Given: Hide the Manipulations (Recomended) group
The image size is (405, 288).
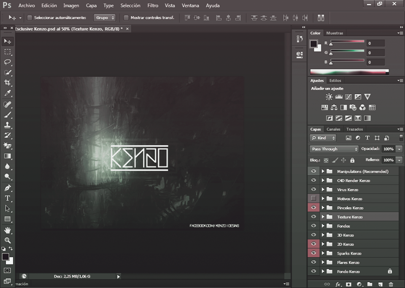Looking at the screenshot, I should (x=313, y=171).
